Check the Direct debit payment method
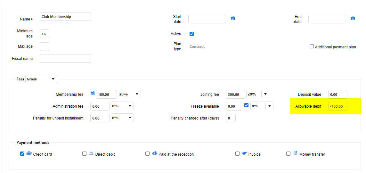The image size is (366, 173). point(85,154)
